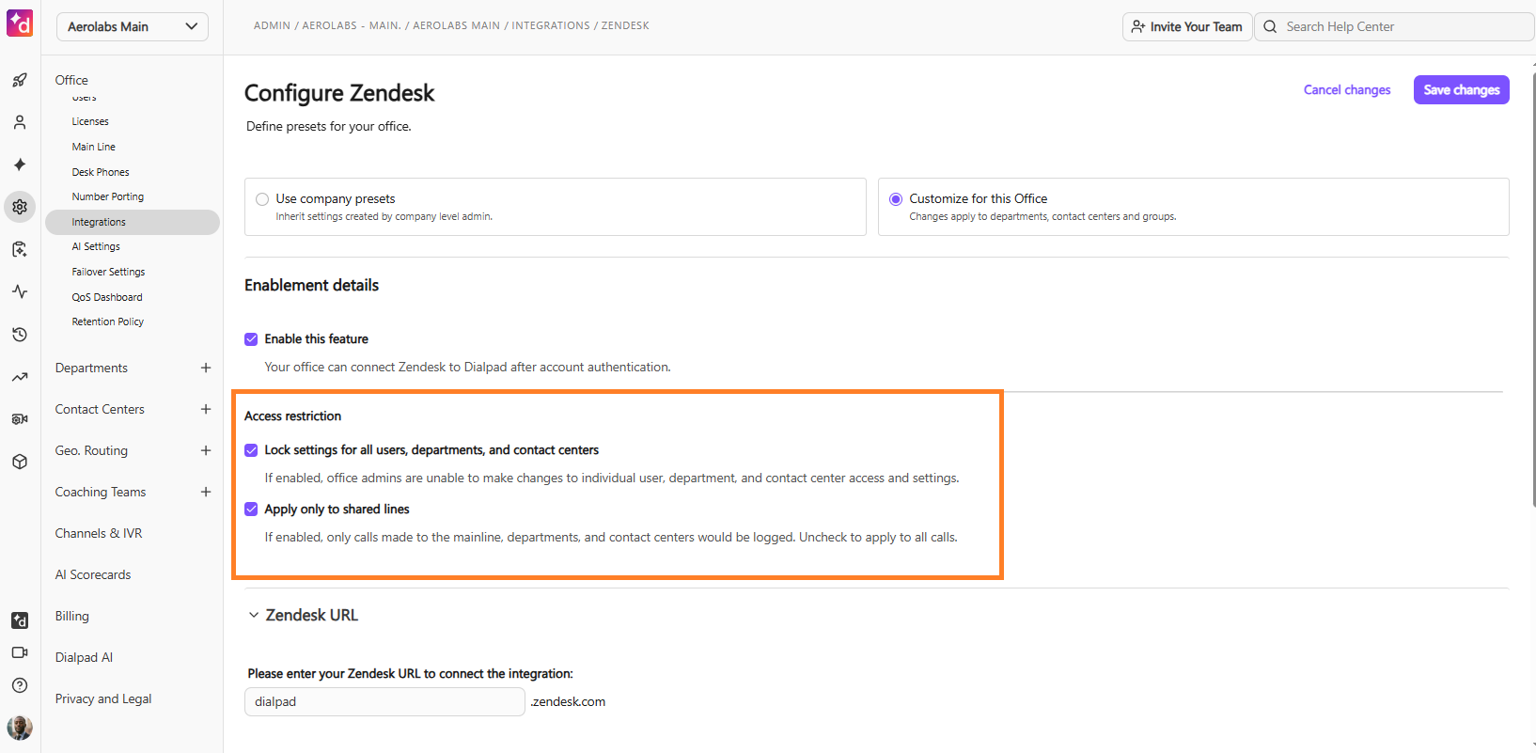Click Cancel changes link
Image resolution: width=1536 pixels, height=753 pixels.
click(1347, 90)
